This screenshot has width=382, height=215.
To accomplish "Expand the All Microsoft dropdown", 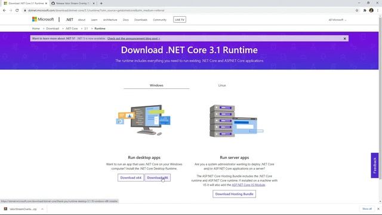I will coord(337,20).
